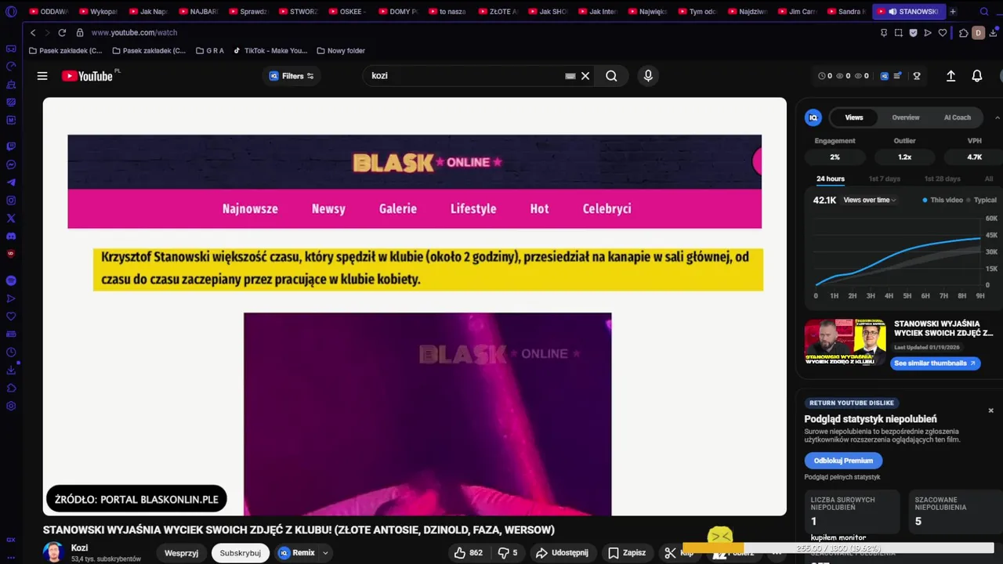Open the browser snapshot icon
The height and width of the screenshot is (564, 1003).
tap(899, 33)
